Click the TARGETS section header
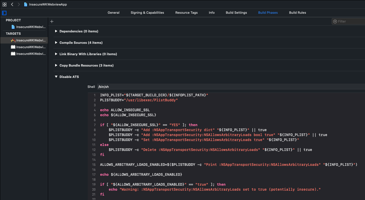Image resolution: width=365 pixels, height=200 pixels. tap(13, 34)
